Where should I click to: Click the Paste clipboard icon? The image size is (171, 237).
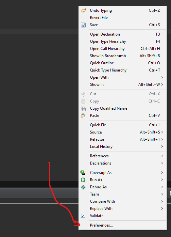click(x=83, y=116)
